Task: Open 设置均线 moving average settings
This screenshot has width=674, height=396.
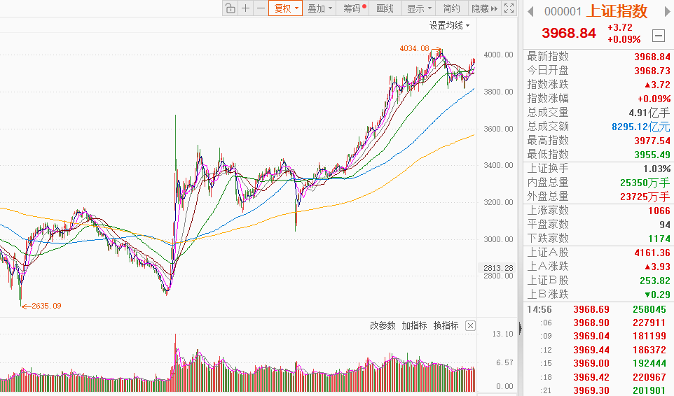Action: (x=449, y=26)
